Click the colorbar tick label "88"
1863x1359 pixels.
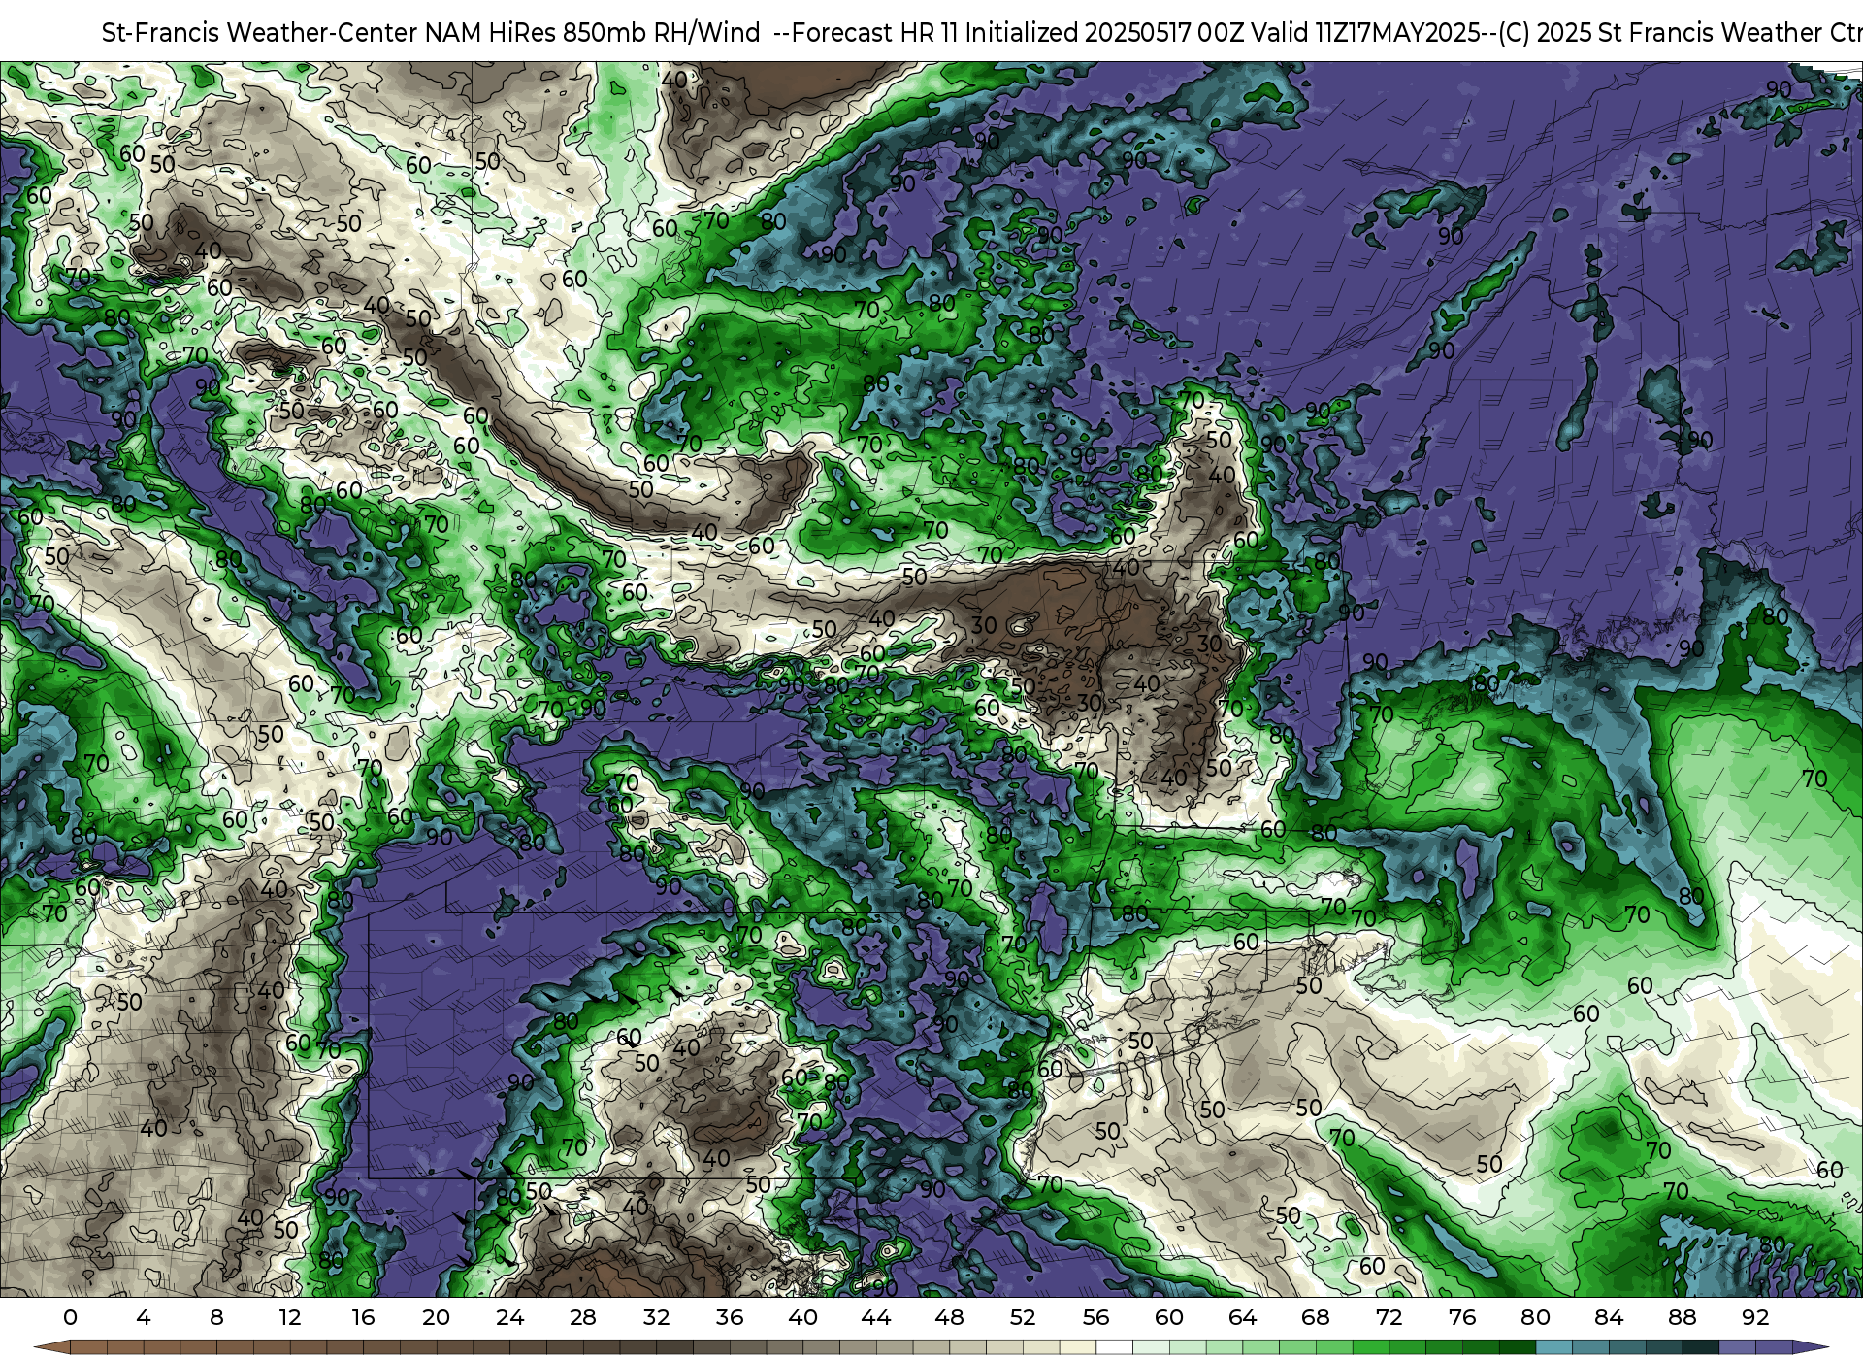pyautogui.click(x=1682, y=1318)
